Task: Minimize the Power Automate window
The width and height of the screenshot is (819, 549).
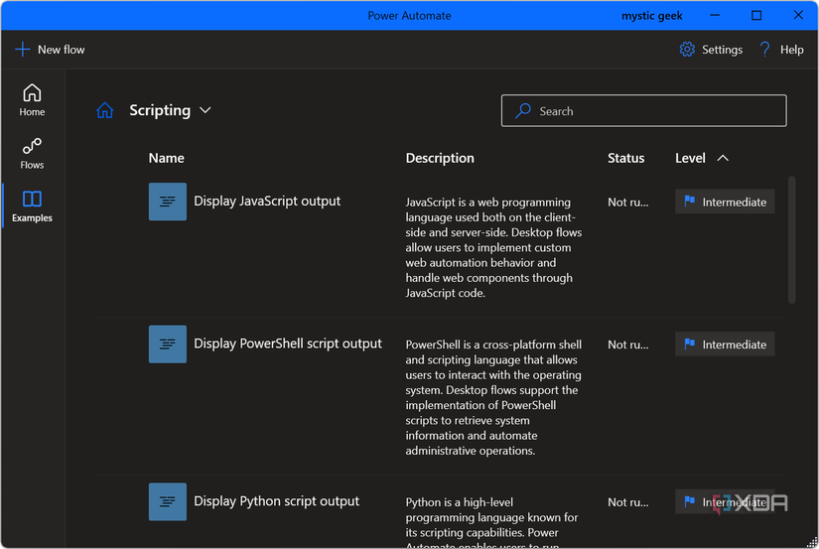Action: coord(715,15)
